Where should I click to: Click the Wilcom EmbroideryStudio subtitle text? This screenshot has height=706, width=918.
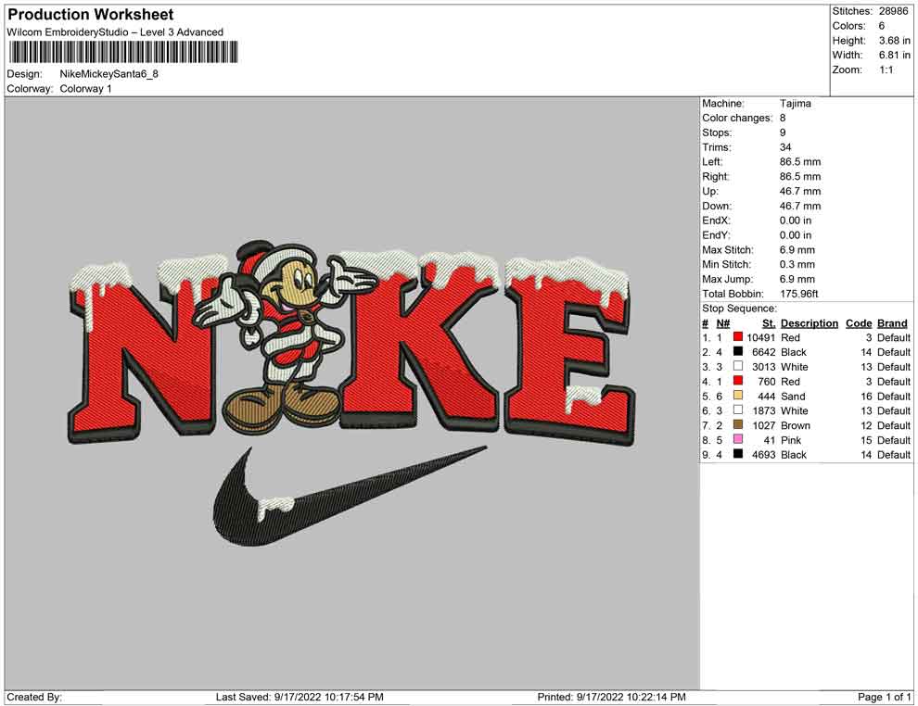pyautogui.click(x=115, y=32)
